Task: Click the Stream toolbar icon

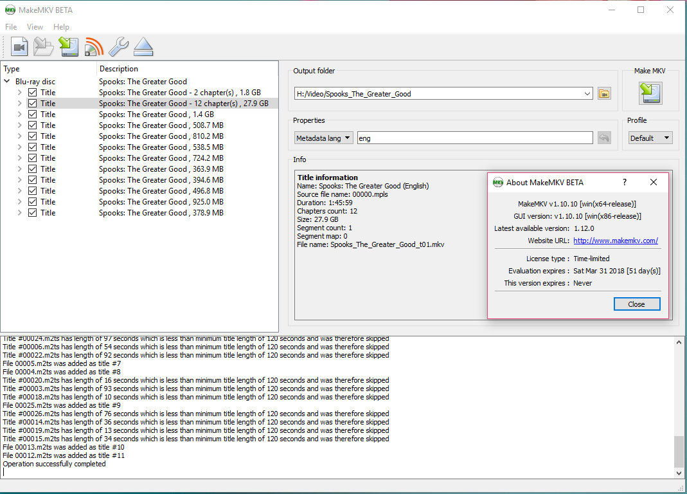Action: 94,47
